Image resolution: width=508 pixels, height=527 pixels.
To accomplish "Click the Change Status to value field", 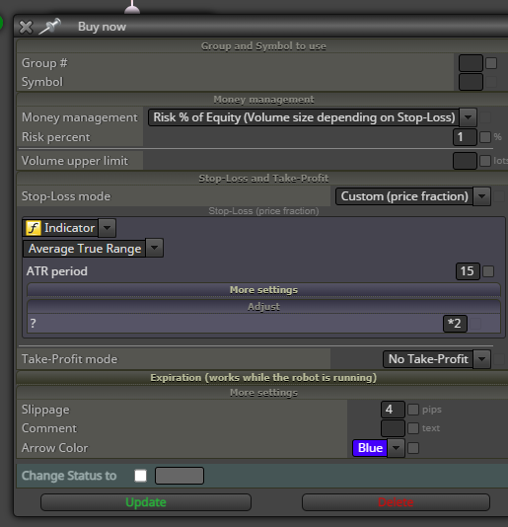I will [180, 476].
